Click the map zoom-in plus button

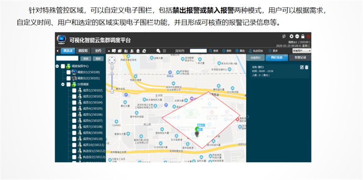[112, 67]
